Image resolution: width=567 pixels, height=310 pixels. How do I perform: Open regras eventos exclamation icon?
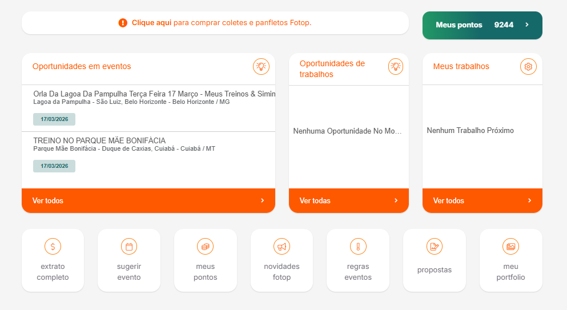[x=358, y=247]
